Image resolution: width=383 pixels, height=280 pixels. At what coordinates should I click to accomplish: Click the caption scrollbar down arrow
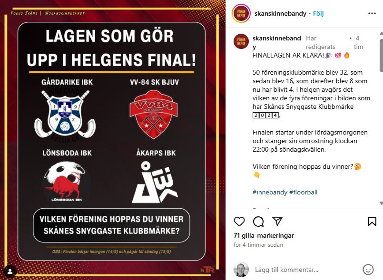(x=381, y=203)
